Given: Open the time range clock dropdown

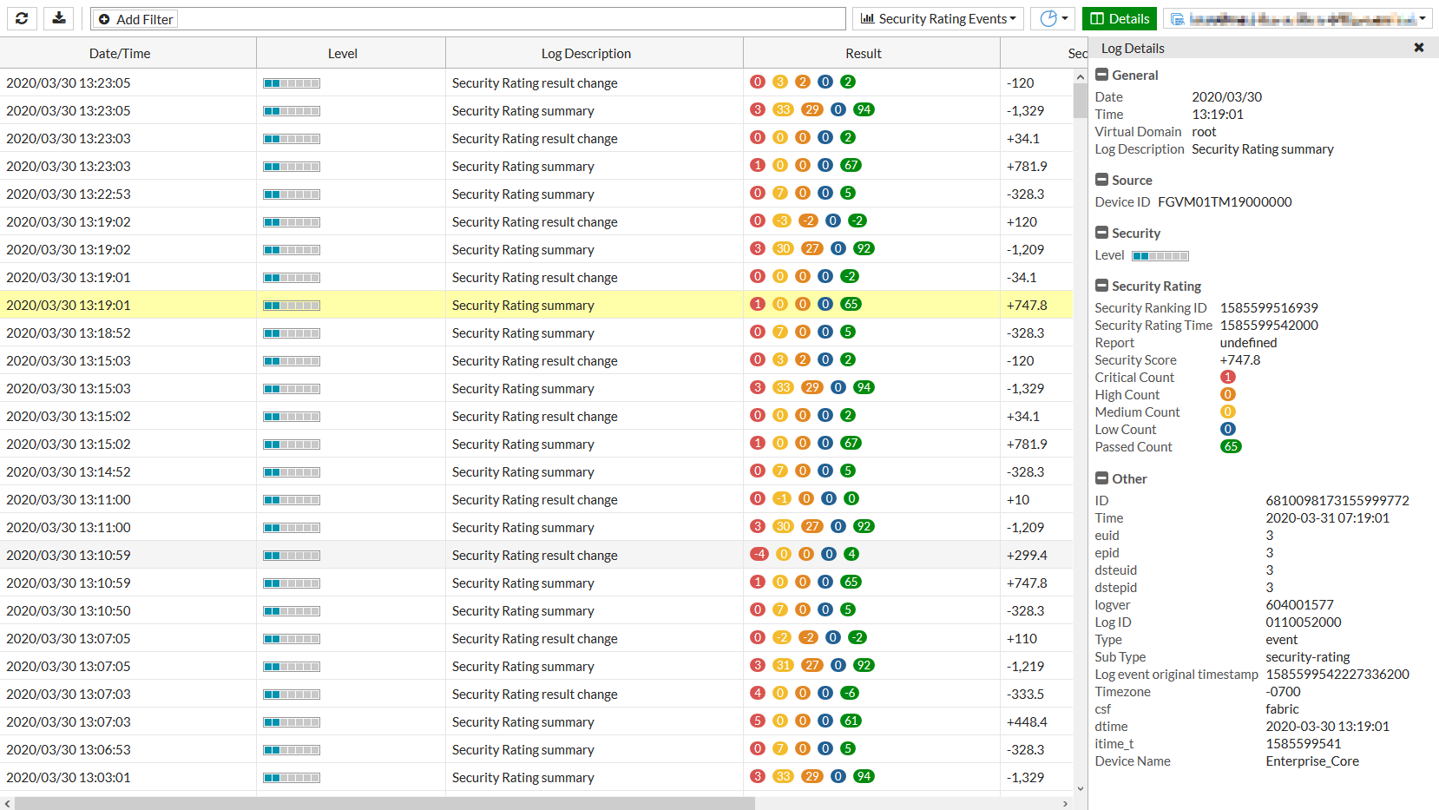Looking at the screenshot, I should point(1053,19).
